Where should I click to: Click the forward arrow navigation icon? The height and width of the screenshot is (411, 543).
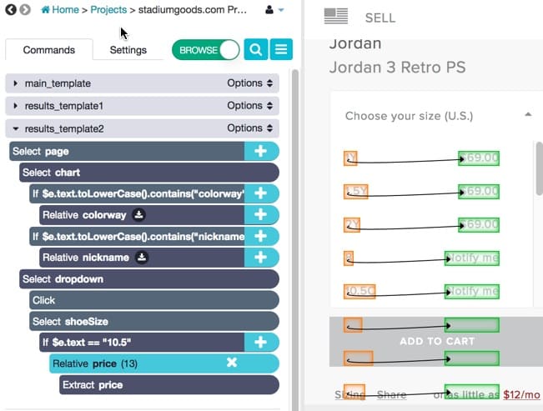point(25,10)
